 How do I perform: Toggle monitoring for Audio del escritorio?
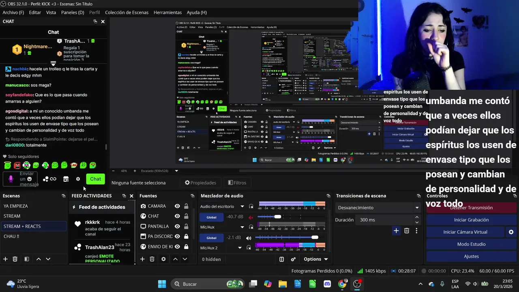click(x=251, y=206)
